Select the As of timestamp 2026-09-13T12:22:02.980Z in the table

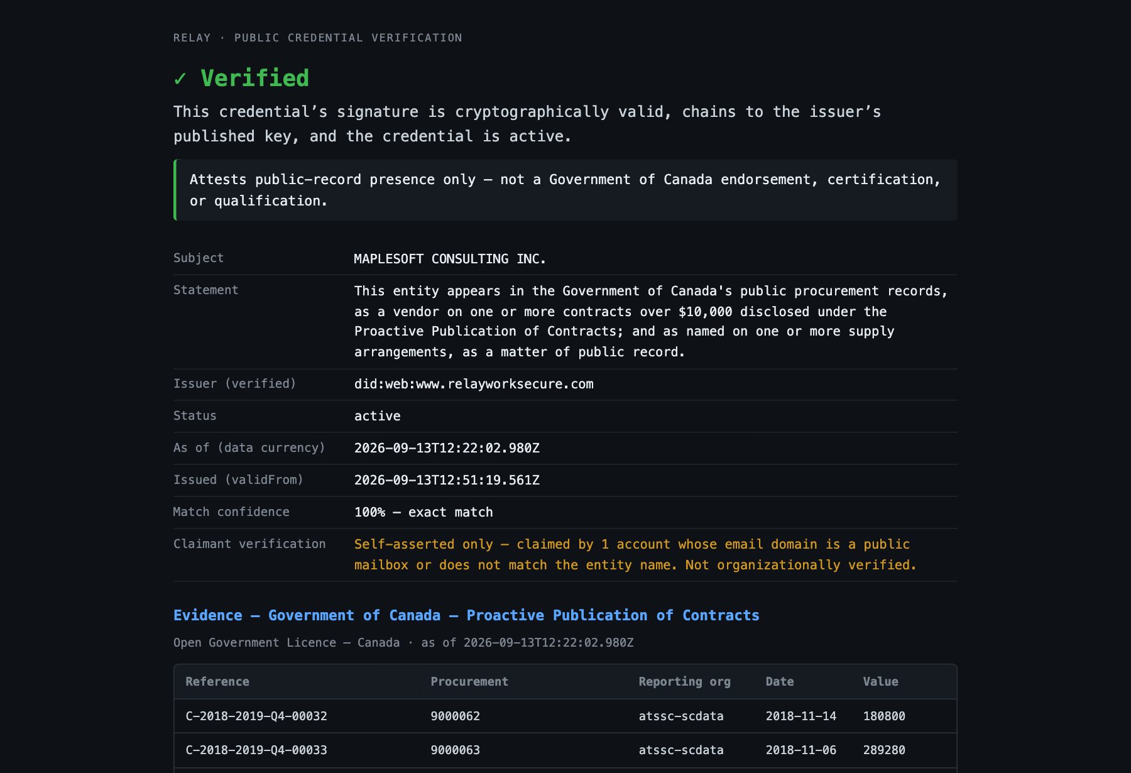447,448
